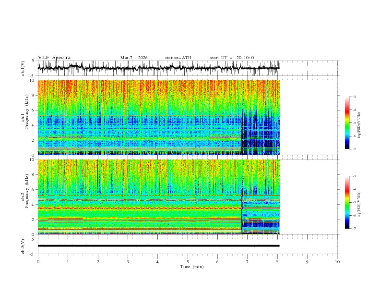This screenshot has width=380, height=294.
Task: Click the "-5" tick on ch.2 colorbar
Action: (354, 202)
